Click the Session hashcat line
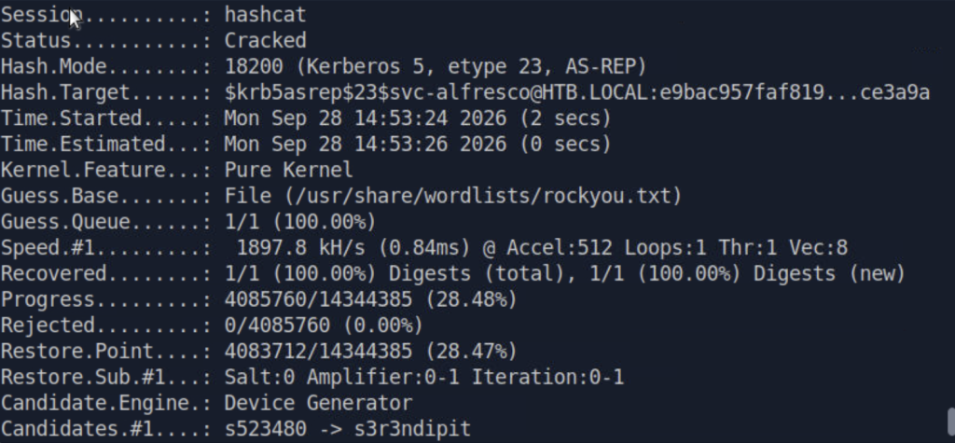The width and height of the screenshot is (955, 443). [154, 15]
